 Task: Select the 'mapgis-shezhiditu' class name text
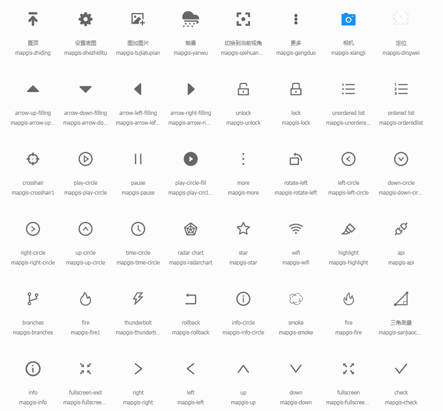[x=85, y=53]
